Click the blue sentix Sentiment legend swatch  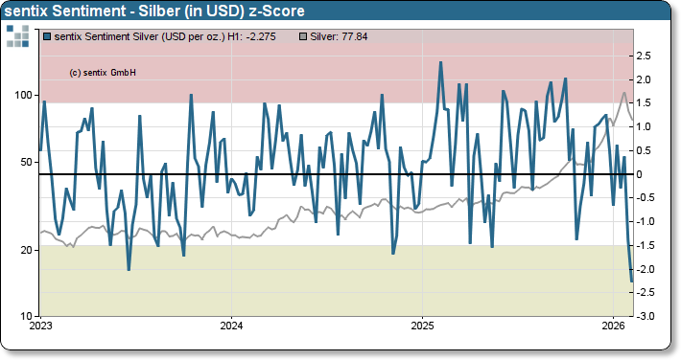click(x=47, y=37)
